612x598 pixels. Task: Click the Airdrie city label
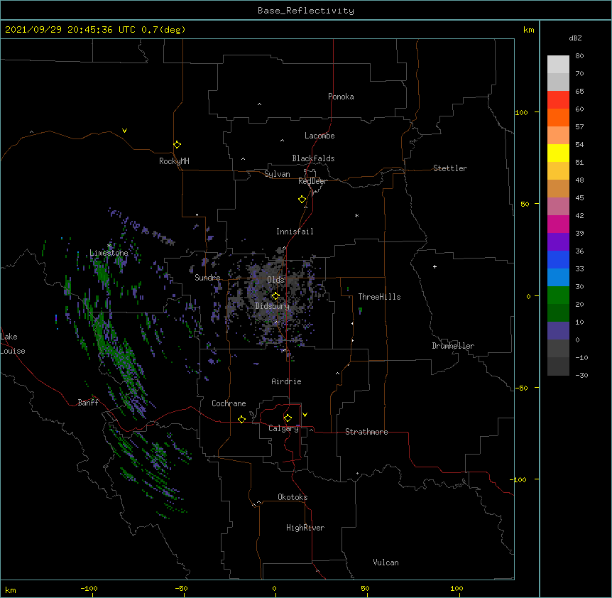point(287,381)
